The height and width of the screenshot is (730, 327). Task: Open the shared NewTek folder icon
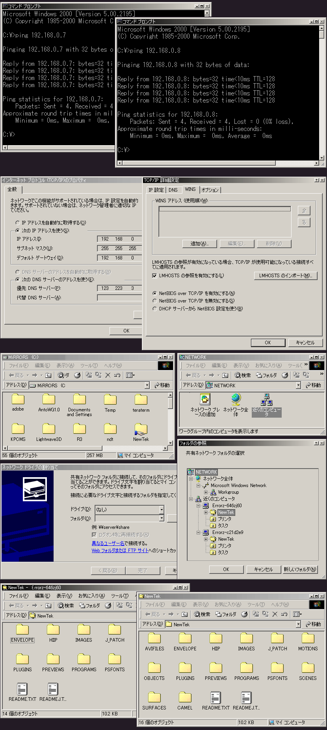pyautogui.click(x=141, y=429)
